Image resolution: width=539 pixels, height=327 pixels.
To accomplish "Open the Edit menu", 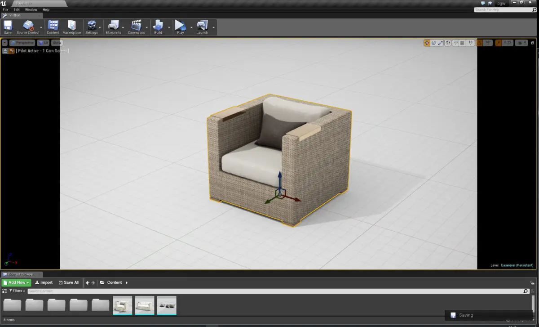I will pos(17,9).
